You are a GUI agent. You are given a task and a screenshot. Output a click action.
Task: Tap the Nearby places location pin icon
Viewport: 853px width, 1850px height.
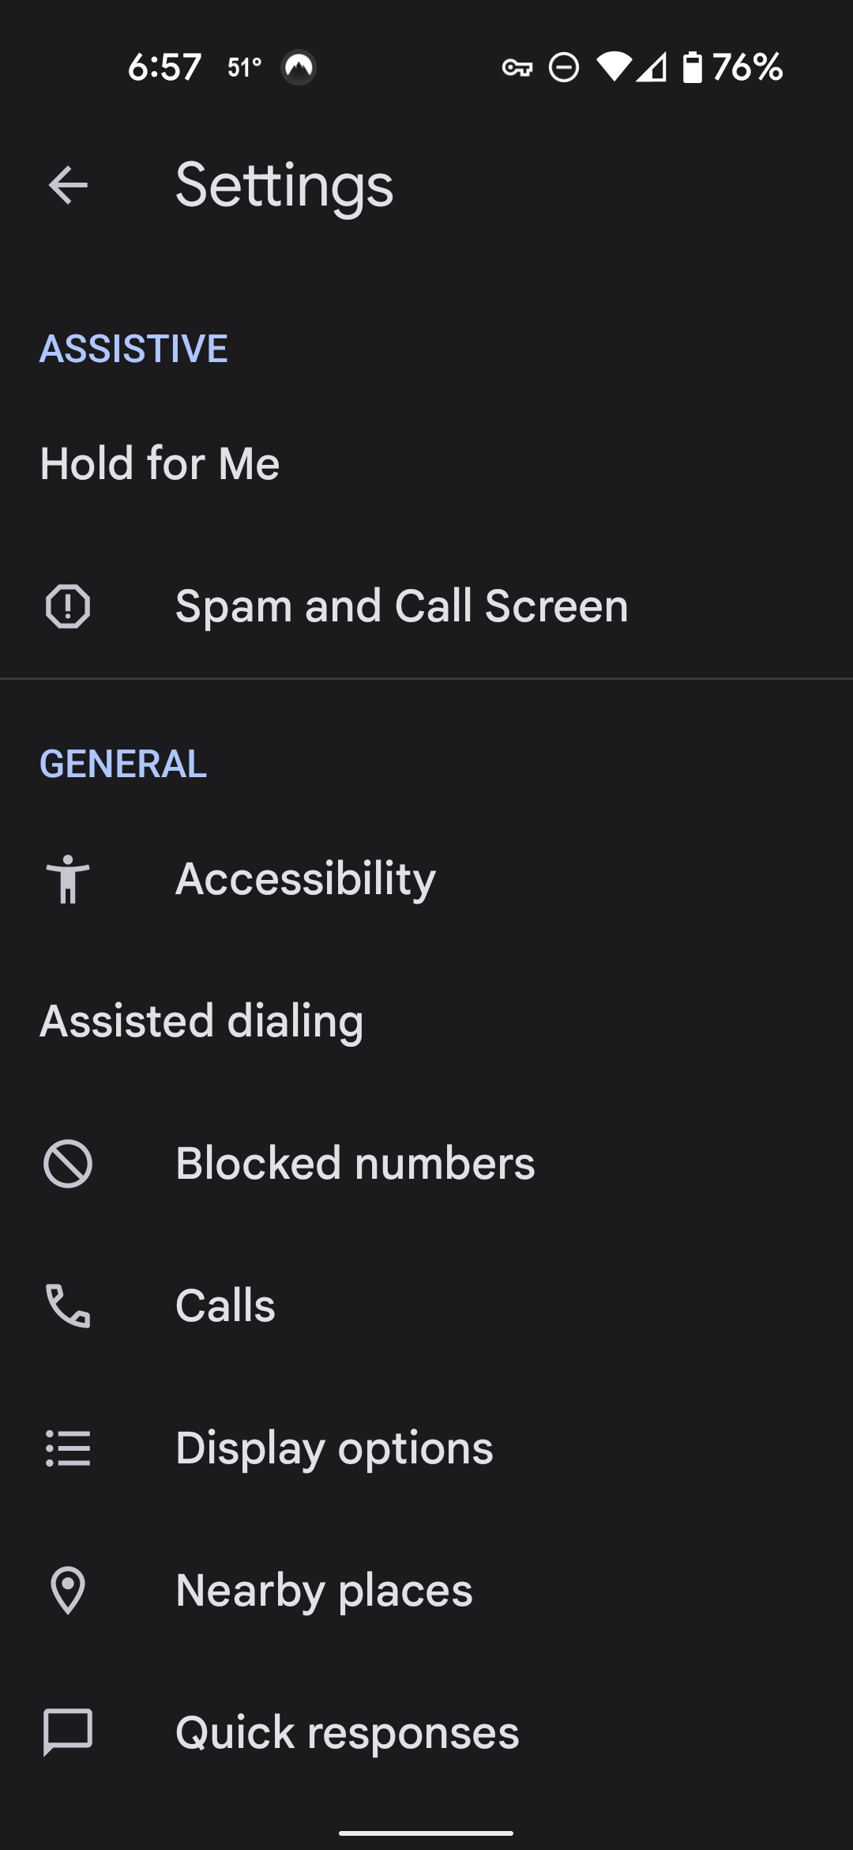pyautogui.click(x=68, y=1590)
